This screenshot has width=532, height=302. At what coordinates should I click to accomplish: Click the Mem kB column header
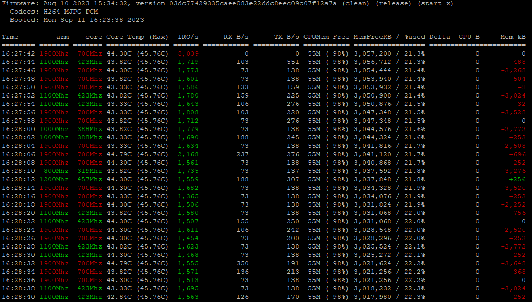[x=513, y=37]
